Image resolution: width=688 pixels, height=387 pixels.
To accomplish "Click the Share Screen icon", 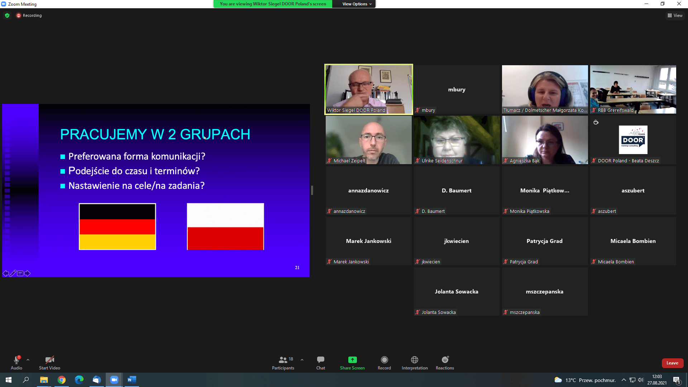I will click(x=352, y=360).
